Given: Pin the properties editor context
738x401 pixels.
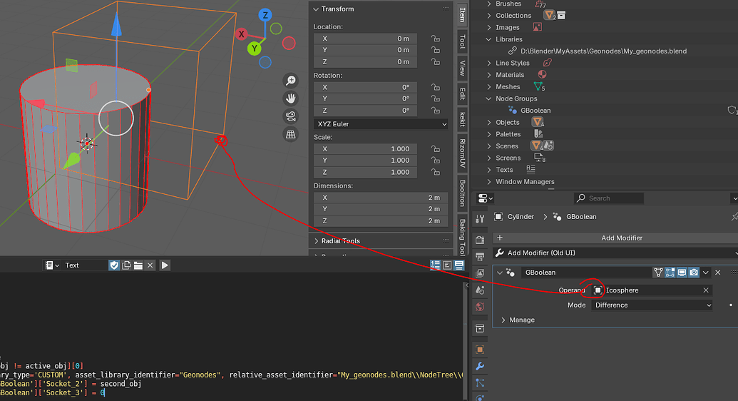Looking at the screenshot, I should click(x=734, y=217).
